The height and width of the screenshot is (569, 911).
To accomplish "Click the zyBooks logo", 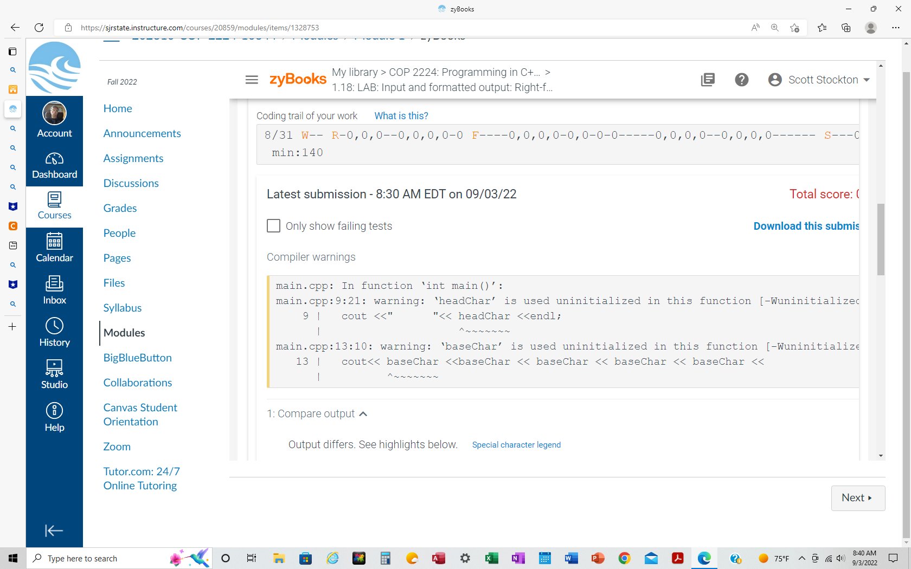I will coord(298,80).
